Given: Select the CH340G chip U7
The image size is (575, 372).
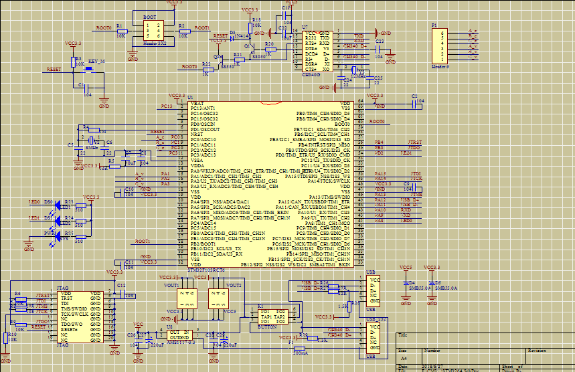Looking at the screenshot, I should pos(317,52).
